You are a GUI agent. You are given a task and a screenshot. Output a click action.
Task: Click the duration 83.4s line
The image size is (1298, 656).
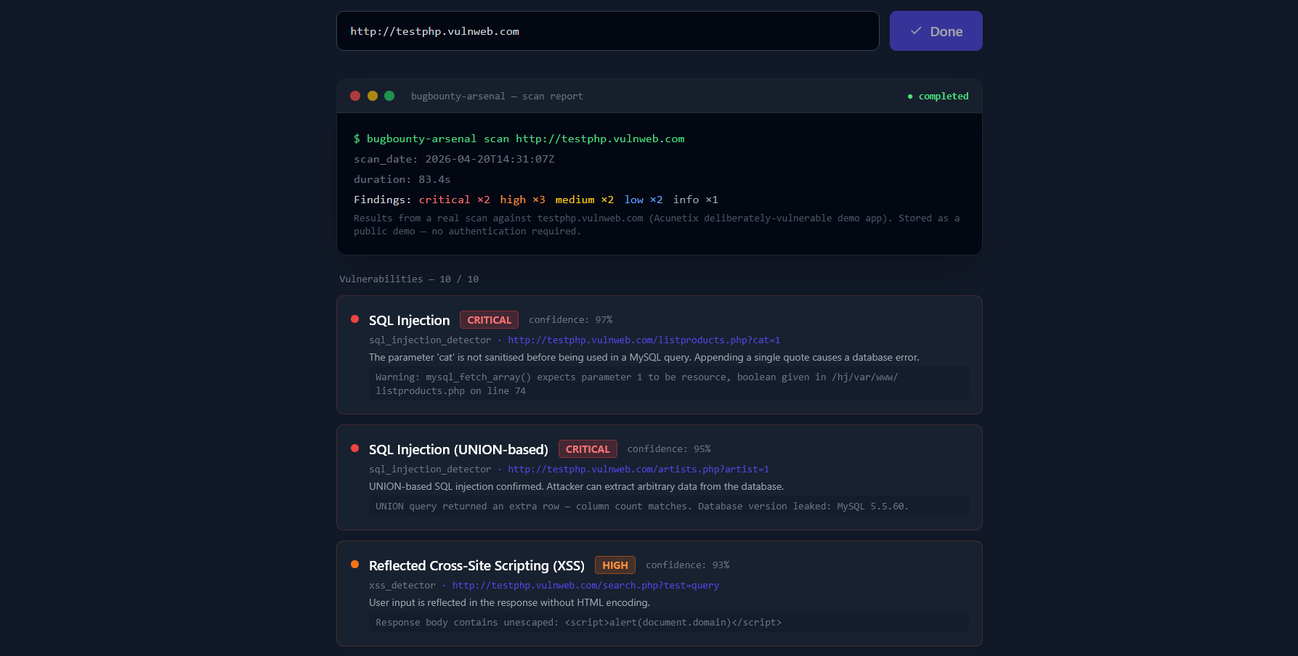(x=402, y=179)
